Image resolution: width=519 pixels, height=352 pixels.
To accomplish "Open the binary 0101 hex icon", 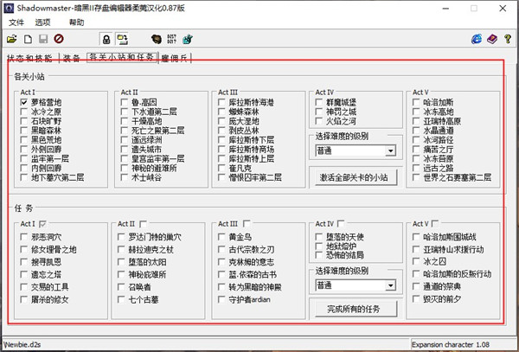I will click(x=171, y=40).
